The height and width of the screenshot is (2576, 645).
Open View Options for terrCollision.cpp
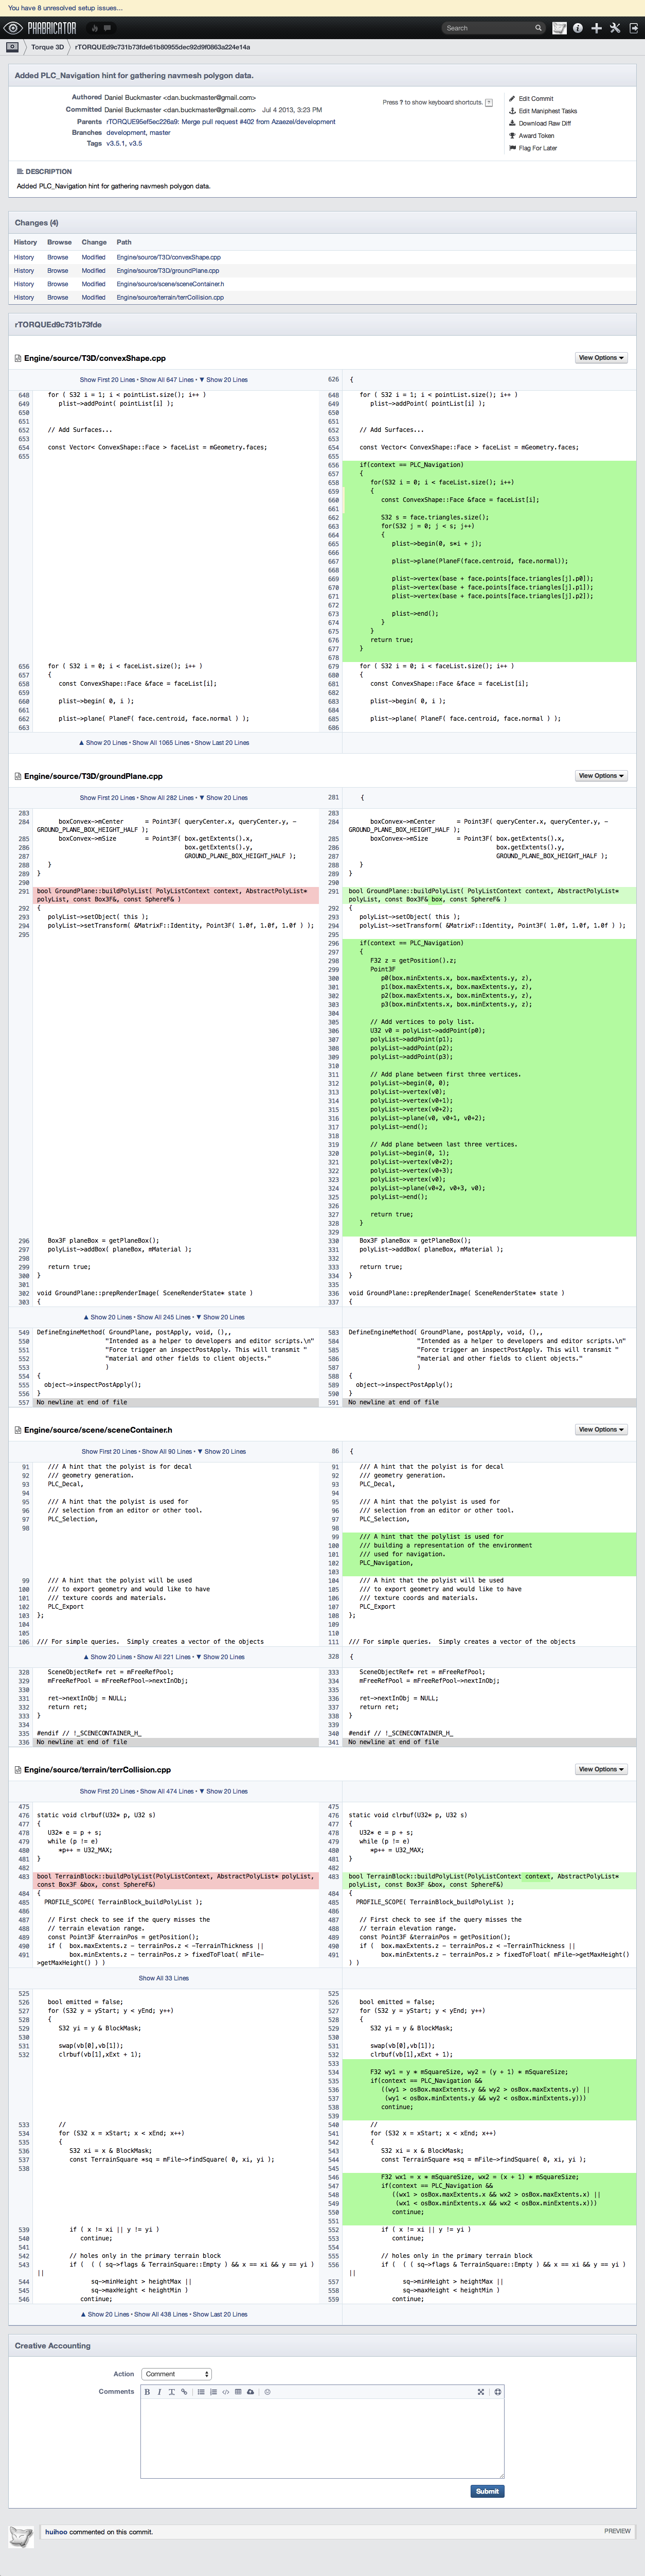click(601, 1769)
